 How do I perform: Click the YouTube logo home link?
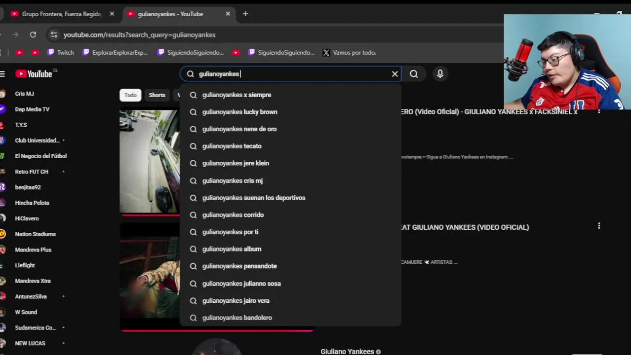click(x=34, y=73)
